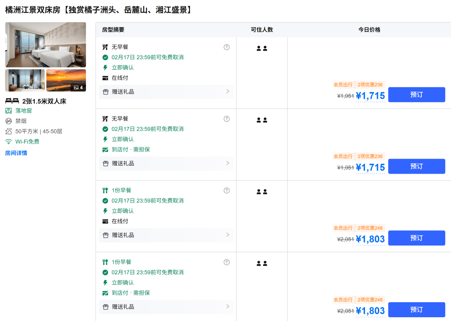Click the 房型摘要 column header
The image size is (451, 321).
(x=113, y=30)
